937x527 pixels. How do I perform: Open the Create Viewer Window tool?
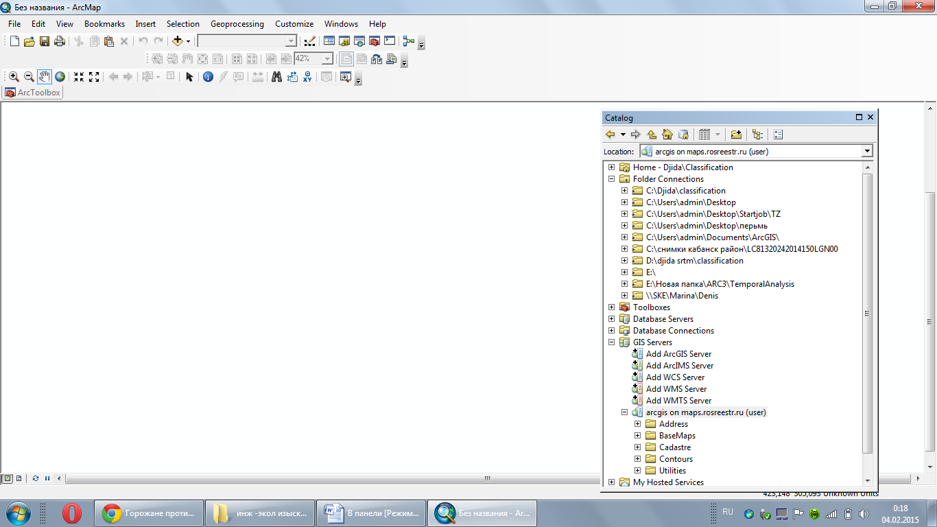(346, 77)
